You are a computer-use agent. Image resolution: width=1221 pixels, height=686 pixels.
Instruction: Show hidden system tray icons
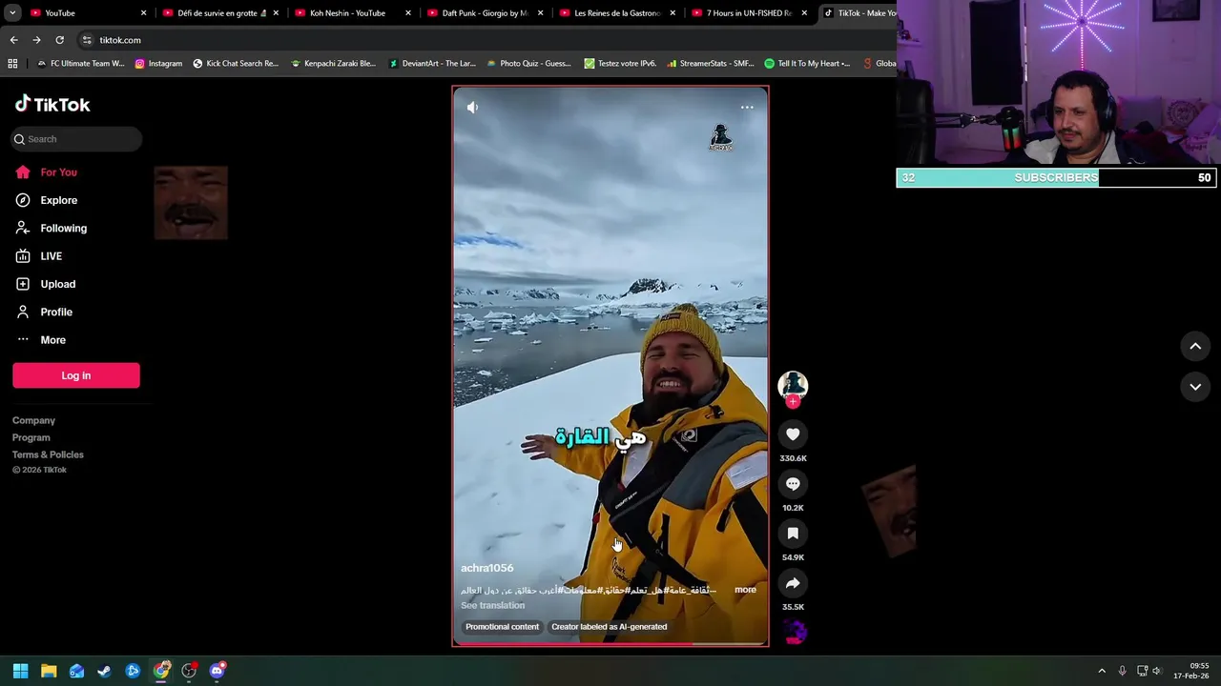[x=1102, y=671]
